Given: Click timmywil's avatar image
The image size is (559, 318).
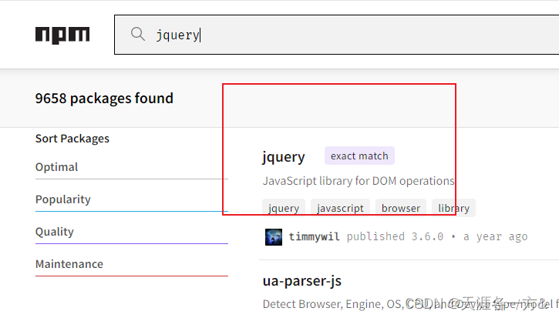Looking at the screenshot, I should (274, 236).
